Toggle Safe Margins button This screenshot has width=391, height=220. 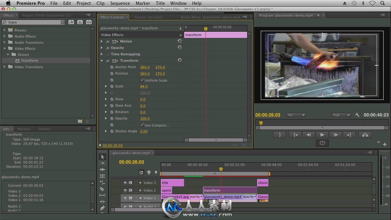tap(322, 143)
